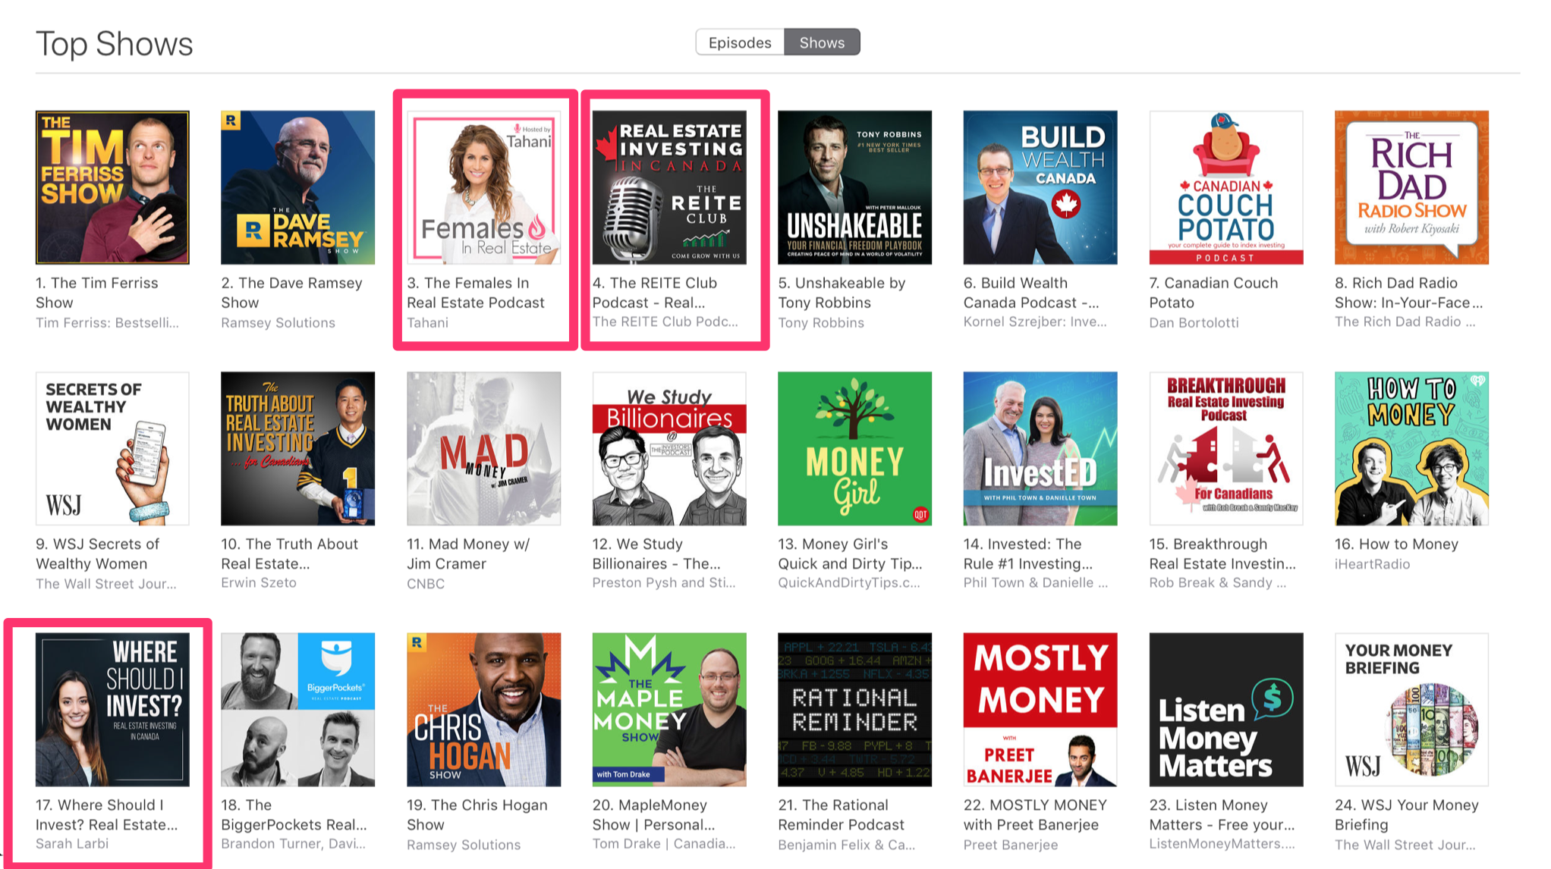
Task: Open Mostly Money Preet Banerjee cover
Action: coord(1040,710)
